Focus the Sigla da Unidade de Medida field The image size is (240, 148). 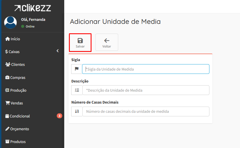tap(145, 69)
